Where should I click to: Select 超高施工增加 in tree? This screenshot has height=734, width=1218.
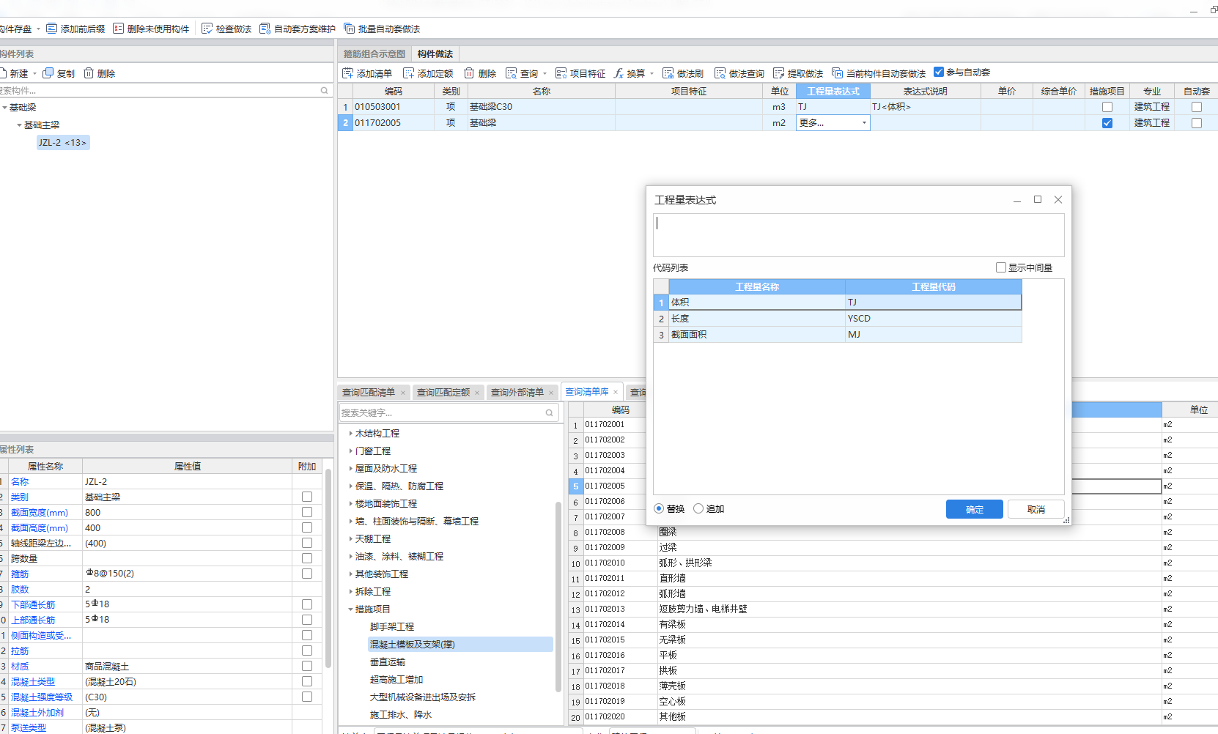(396, 680)
